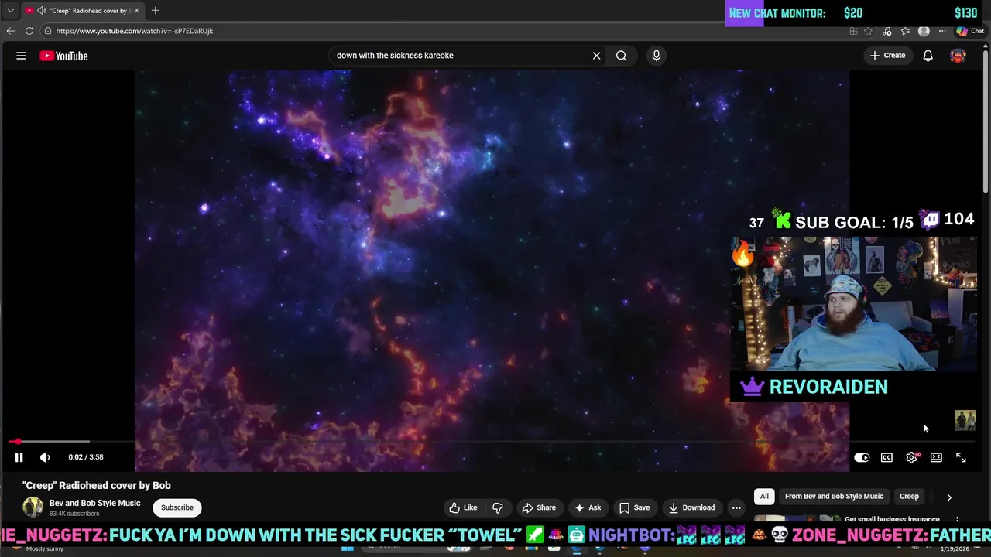Start voice search with the microphone

click(657, 56)
